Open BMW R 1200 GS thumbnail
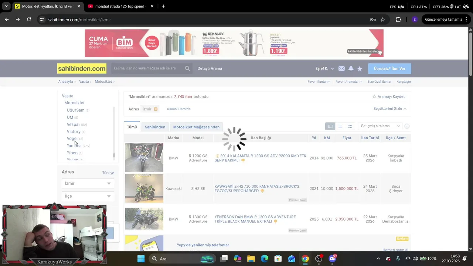Image resolution: width=473 pixels, height=266 pixels. pyautogui.click(x=144, y=158)
